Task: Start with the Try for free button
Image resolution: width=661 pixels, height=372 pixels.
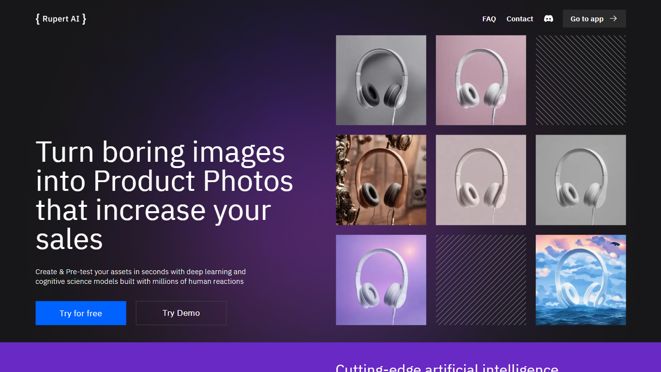Action: coord(81,313)
